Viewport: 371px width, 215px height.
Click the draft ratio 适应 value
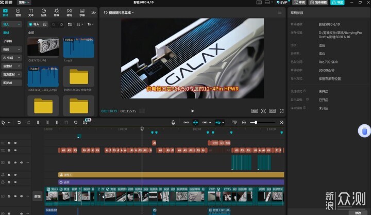(322, 45)
